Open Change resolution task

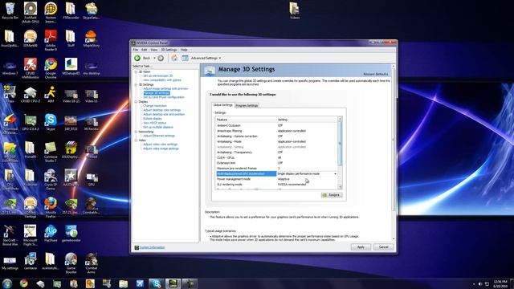[x=155, y=106]
